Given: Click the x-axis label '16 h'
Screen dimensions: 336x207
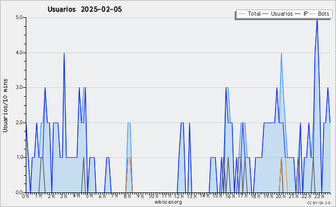Looking at the screenshot, I should (x=230, y=196).
